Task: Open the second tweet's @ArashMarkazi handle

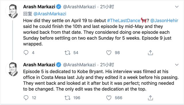Action: coord(79,65)
